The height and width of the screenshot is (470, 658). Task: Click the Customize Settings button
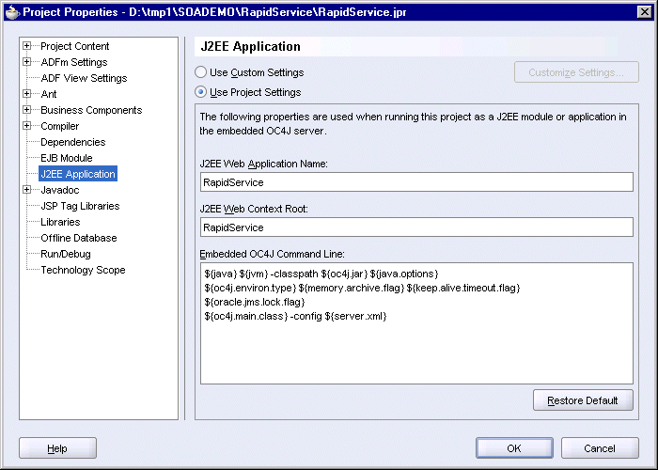pos(576,72)
